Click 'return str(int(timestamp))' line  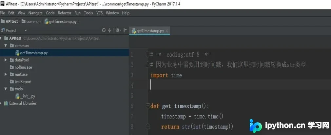pos(197,127)
